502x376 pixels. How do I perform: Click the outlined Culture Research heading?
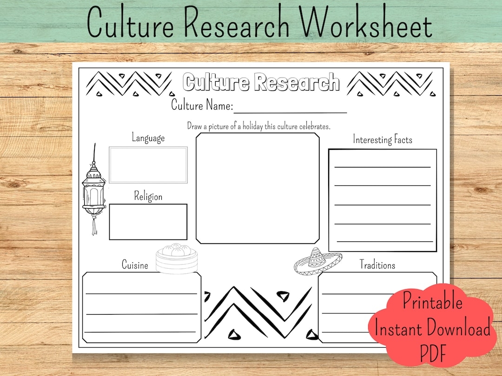click(x=261, y=82)
